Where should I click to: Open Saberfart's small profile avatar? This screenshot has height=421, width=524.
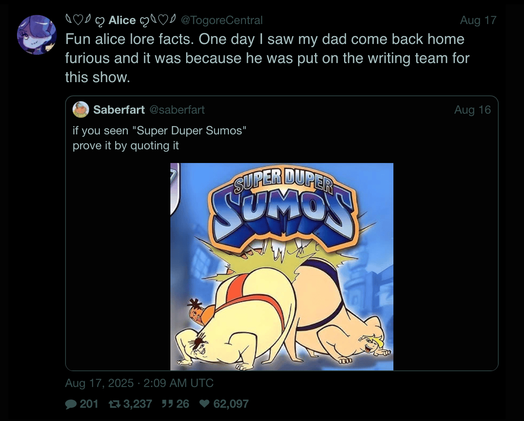(80, 110)
